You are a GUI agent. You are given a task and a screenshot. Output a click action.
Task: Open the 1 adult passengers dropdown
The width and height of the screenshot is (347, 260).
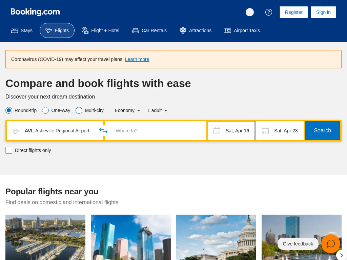pyautogui.click(x=157, y=110)
